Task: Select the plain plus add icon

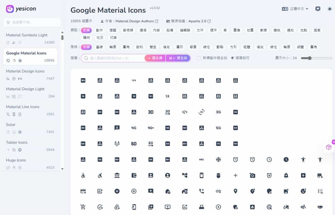Action: click(235, 176)
